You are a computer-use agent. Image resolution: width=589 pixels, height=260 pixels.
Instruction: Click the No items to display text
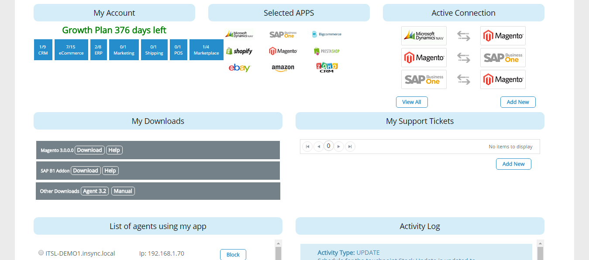(x=510, y=147)
